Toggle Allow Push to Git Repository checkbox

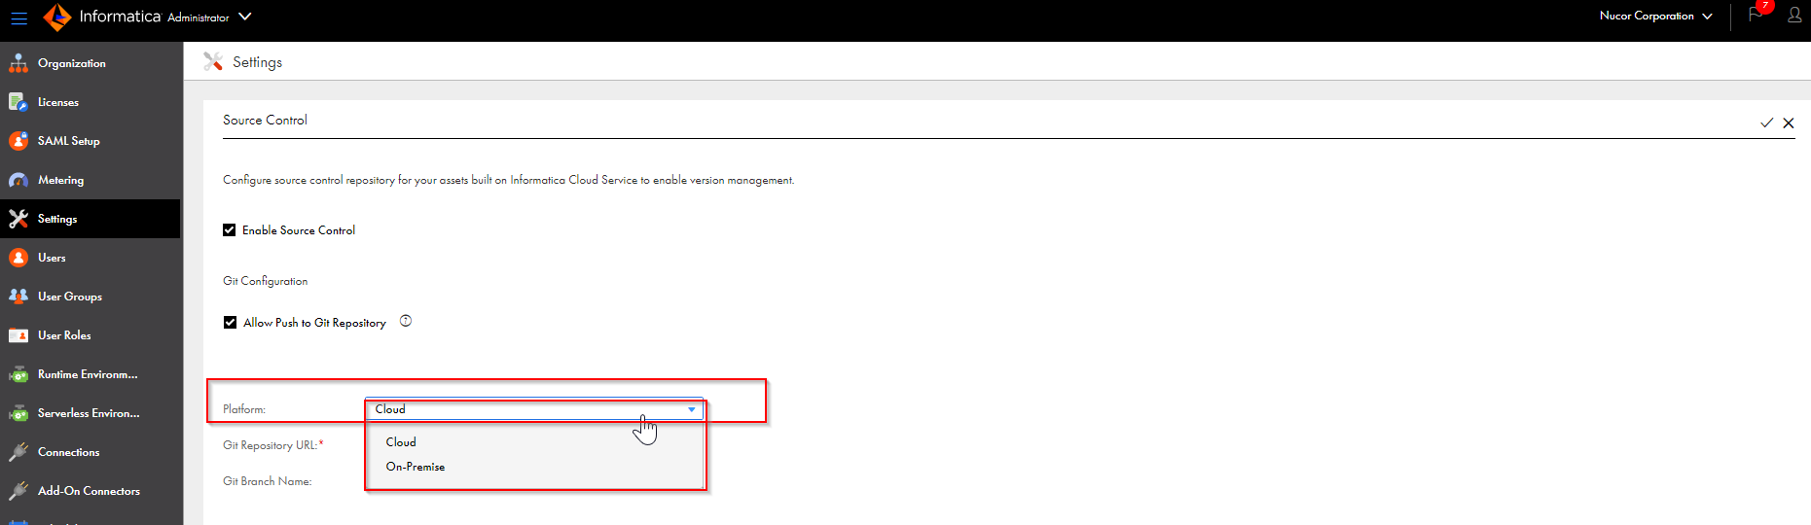click(x=230, y=323)
